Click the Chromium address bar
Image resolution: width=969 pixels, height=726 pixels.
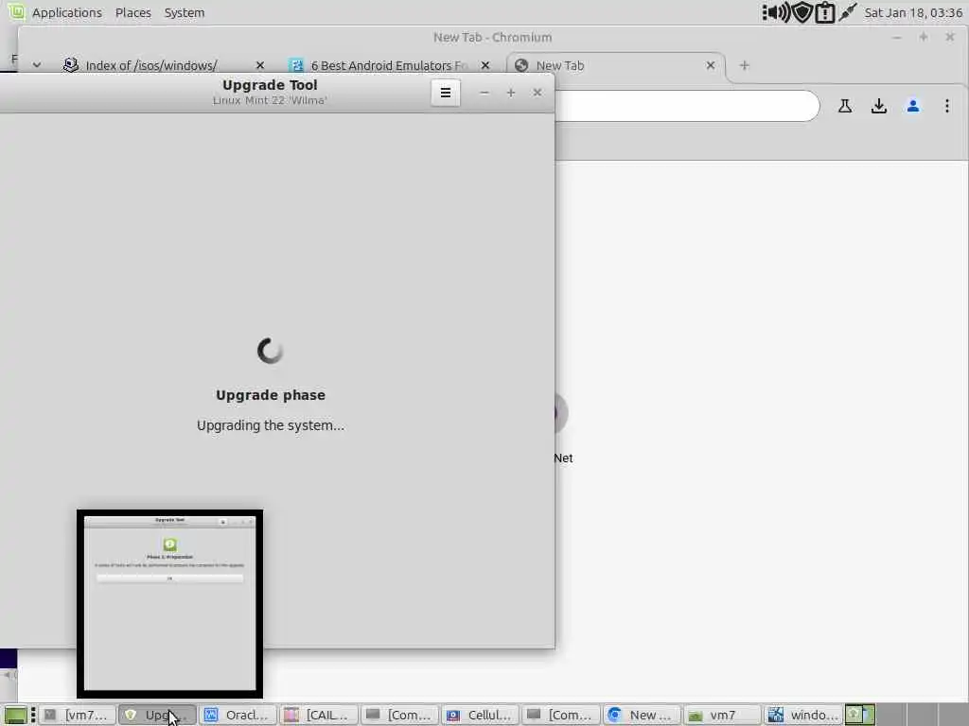[x=686, y=106]
